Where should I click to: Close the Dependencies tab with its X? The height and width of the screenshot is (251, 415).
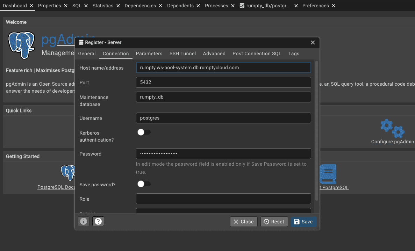pos(160,6)
